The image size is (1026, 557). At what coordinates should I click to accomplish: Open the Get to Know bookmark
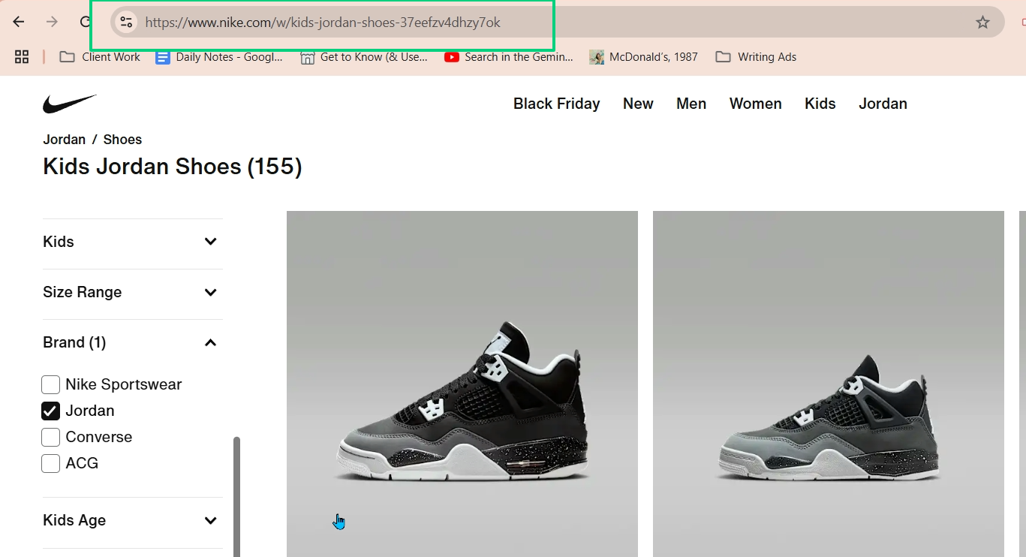[364, 57]
